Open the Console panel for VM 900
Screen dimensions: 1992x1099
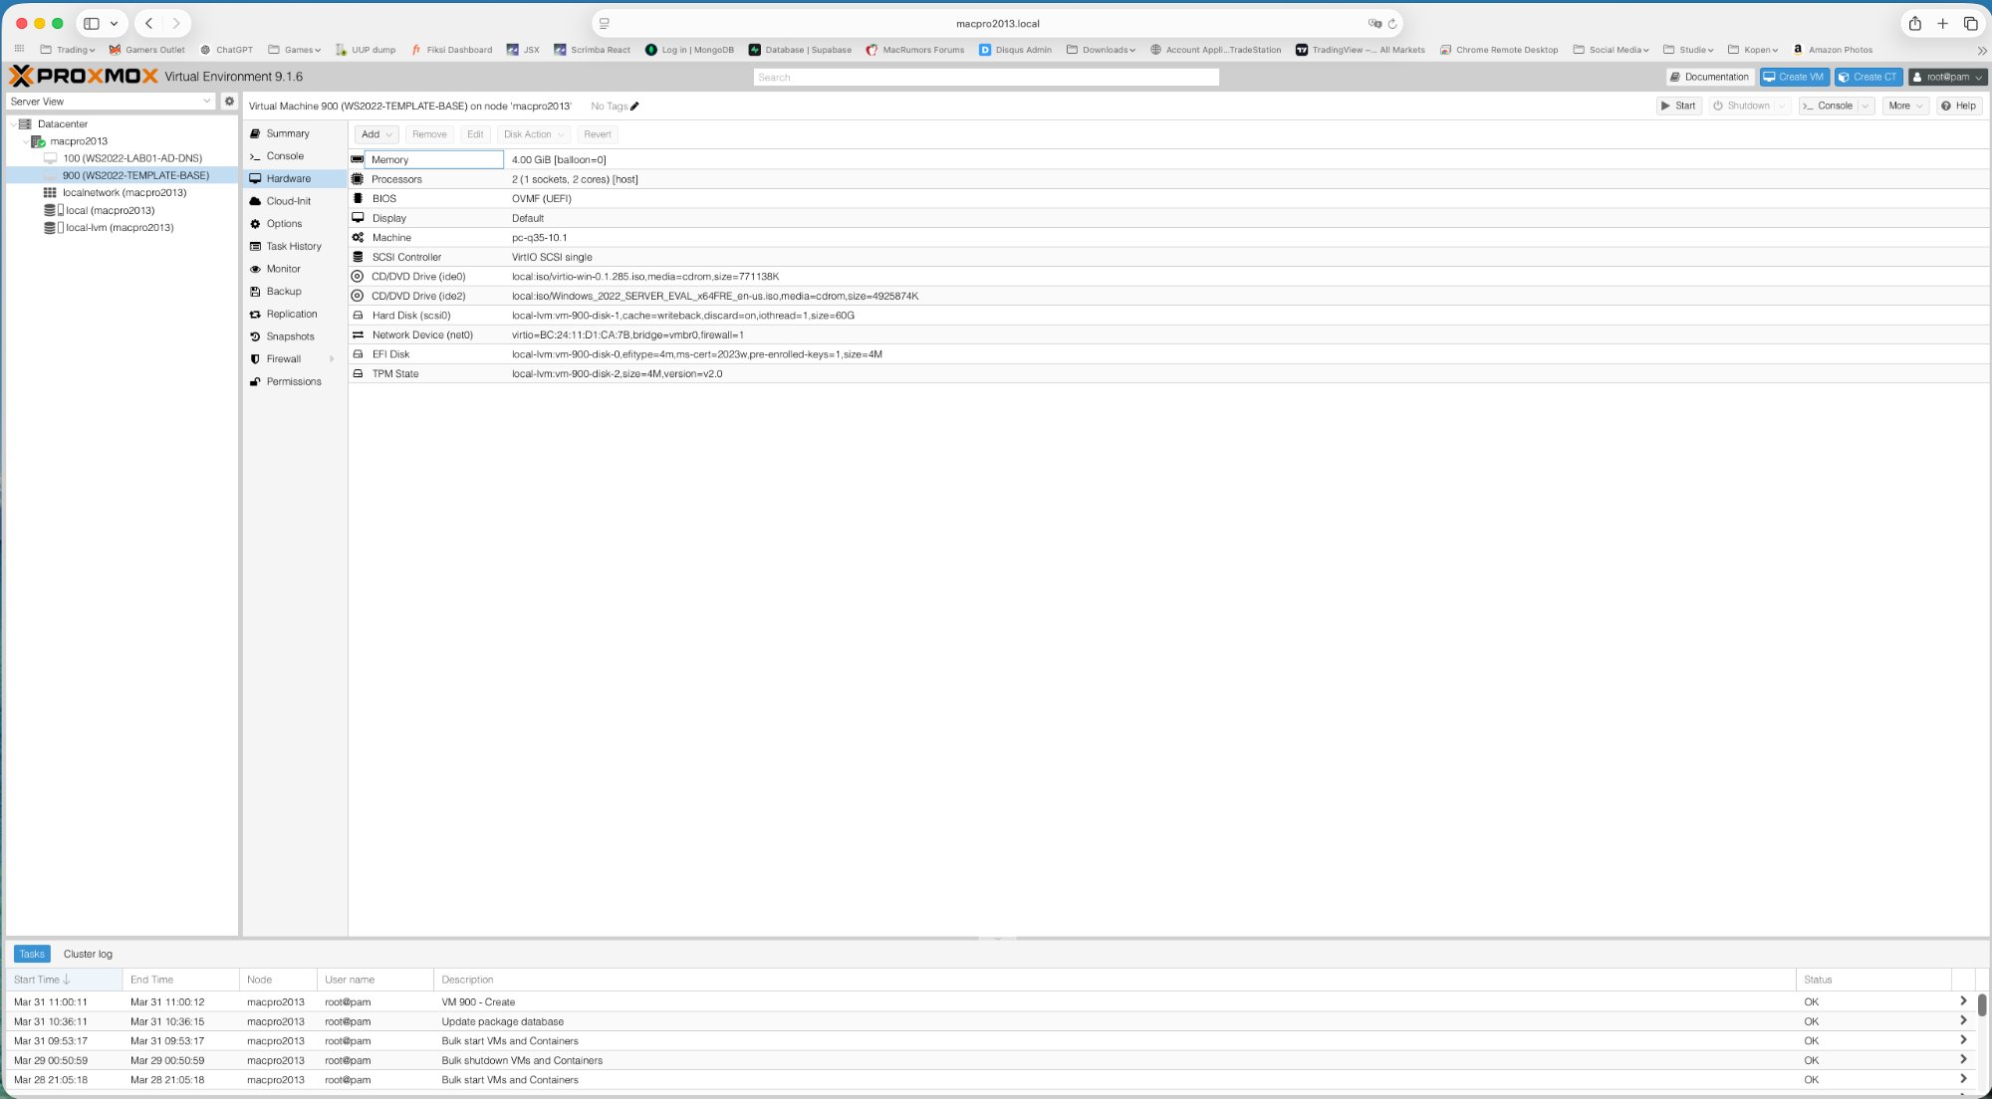tap(285, 155)
